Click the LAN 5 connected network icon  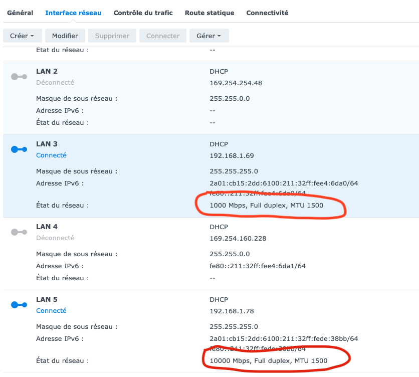(x=19, y=305)
